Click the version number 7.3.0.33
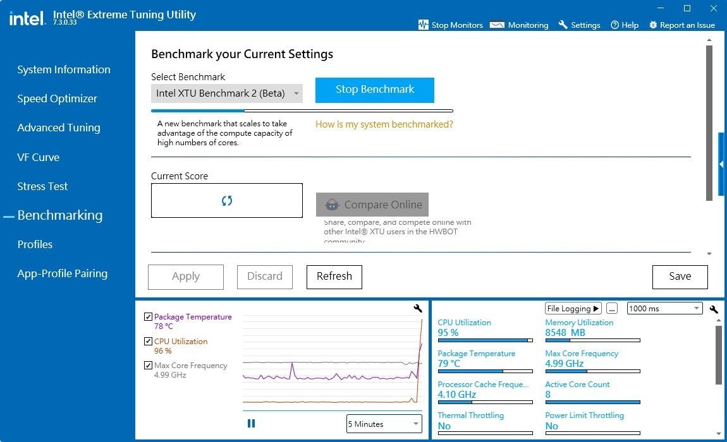 pos(65,23)
